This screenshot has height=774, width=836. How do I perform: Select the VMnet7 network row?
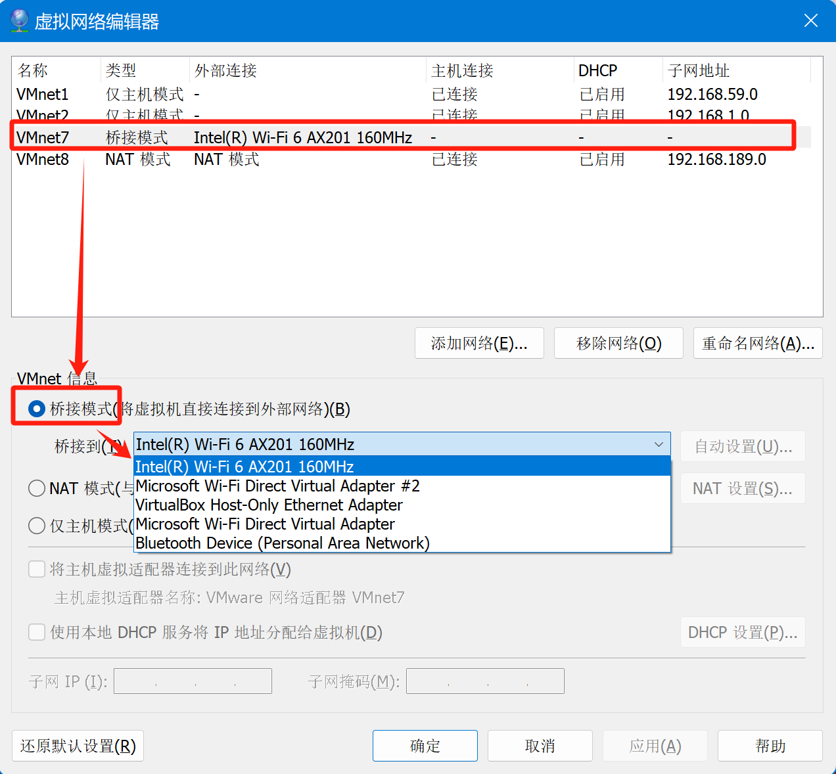[411, 137]
